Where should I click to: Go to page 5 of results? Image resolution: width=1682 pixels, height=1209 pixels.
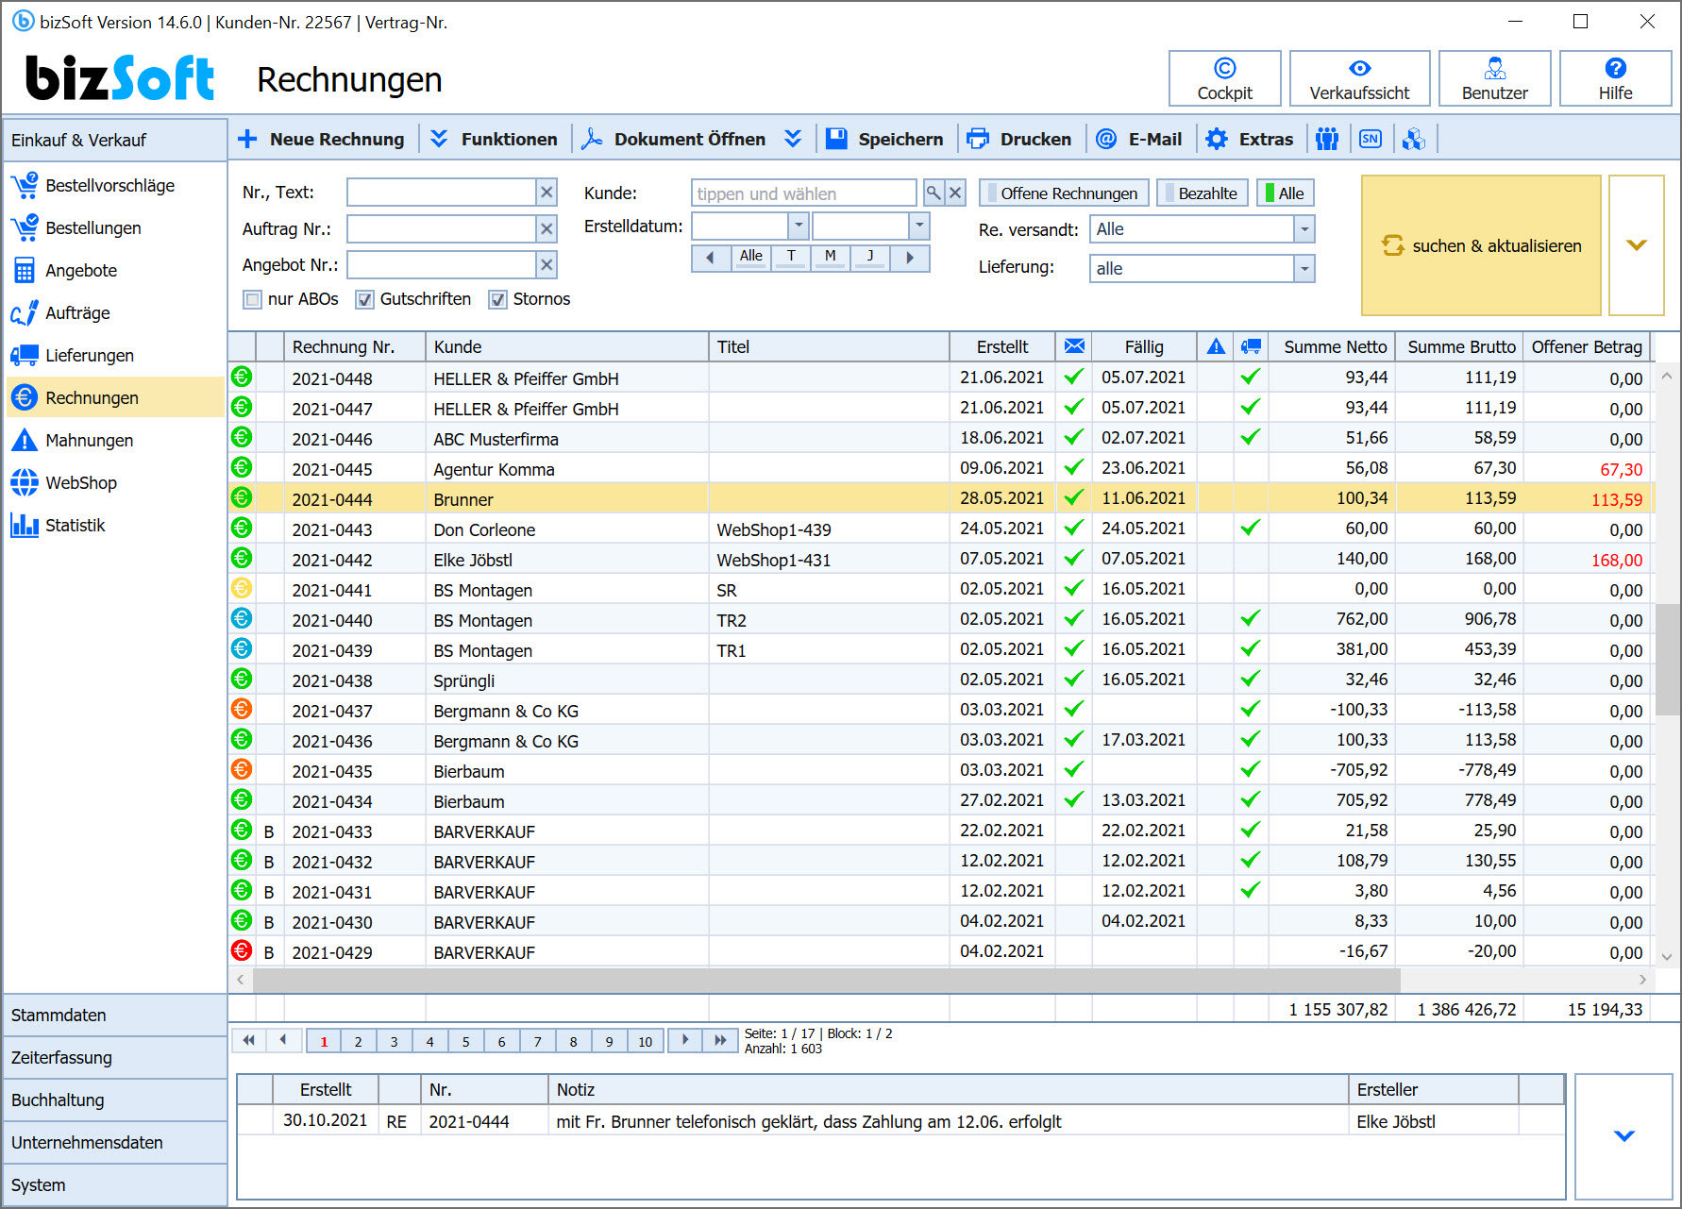point(465,1042)
